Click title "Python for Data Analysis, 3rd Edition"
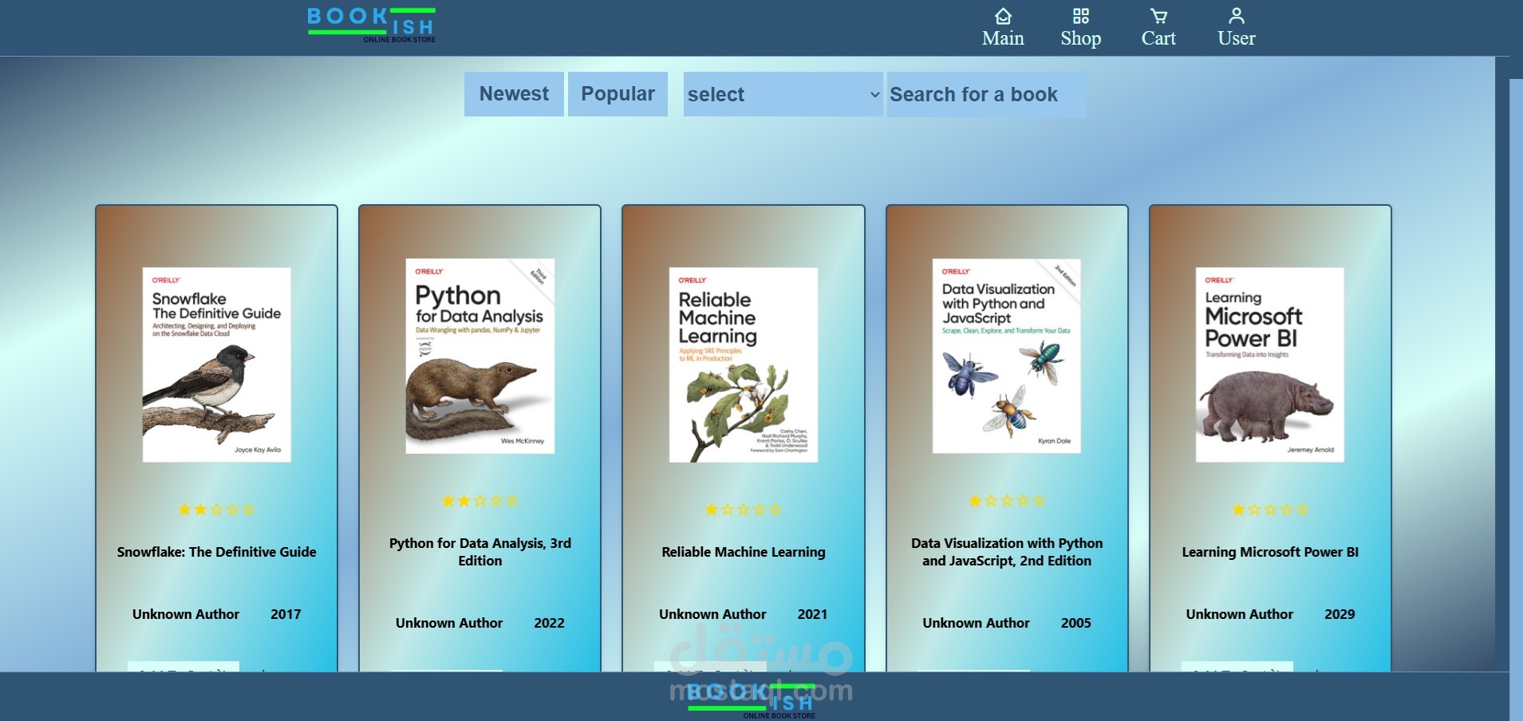This screenshot has height=721, width=1523. click(480, 552)
